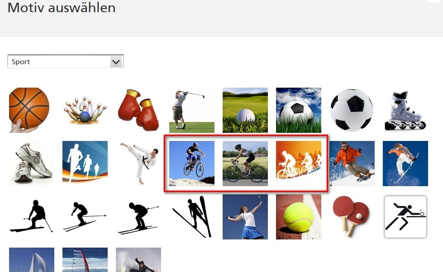The image size is (443, 272).
Task: Pick the red boxing gloves motif
Action: (138, 110)
